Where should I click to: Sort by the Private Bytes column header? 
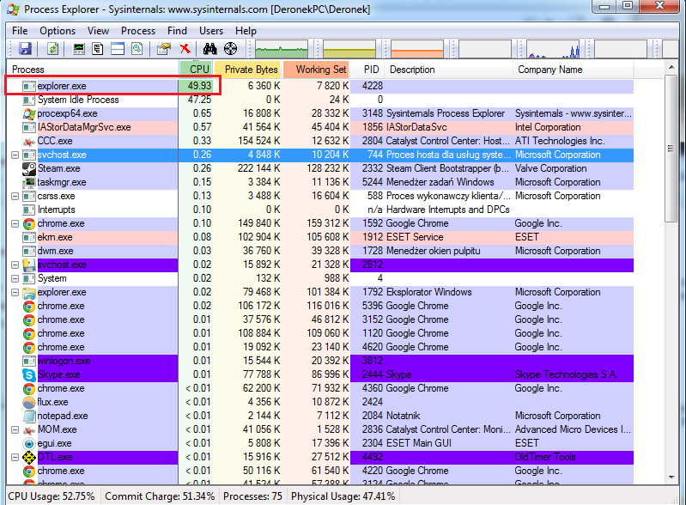[x=247, y=70]
